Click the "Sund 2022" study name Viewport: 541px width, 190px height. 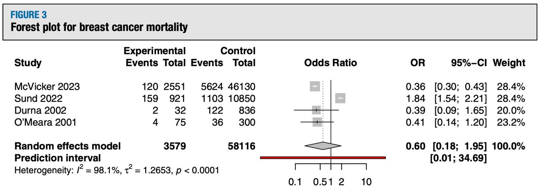[38, 98]
